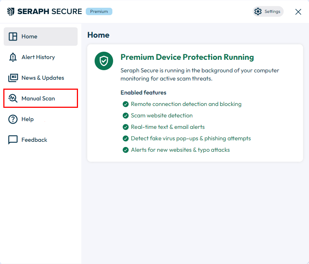Click checkmark beside Real-time text & email alerts
309x264 pixels.
[126, 127]
